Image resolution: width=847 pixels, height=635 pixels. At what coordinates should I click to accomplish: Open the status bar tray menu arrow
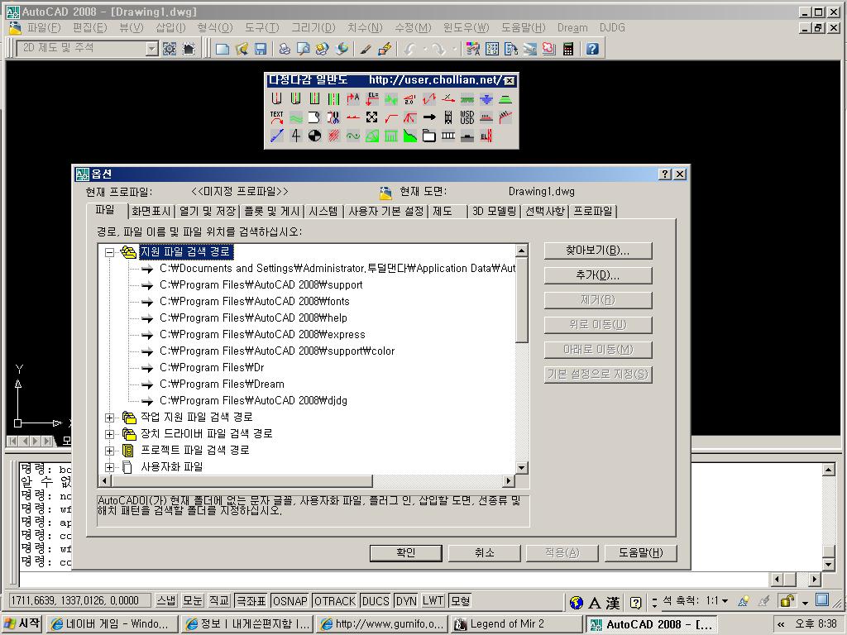pos(806,602)
